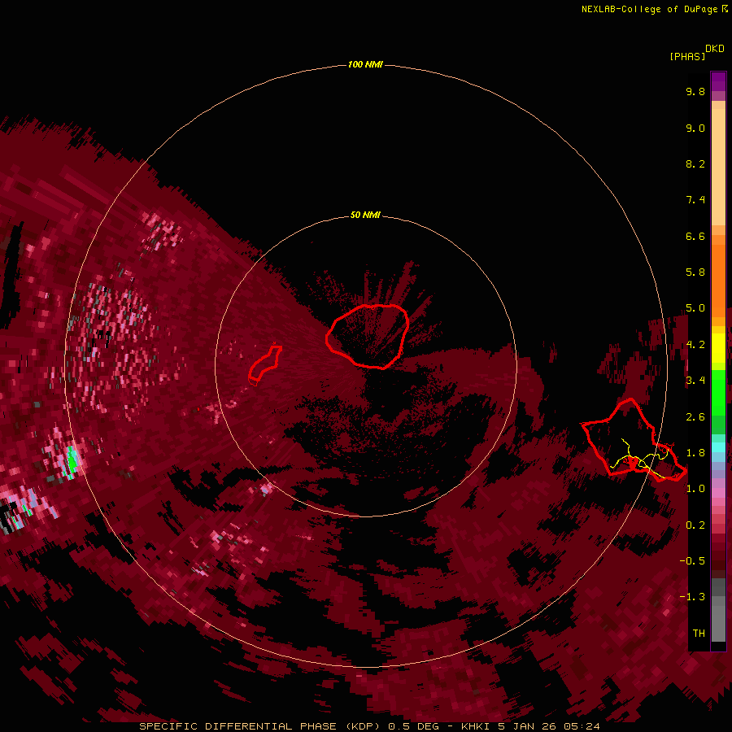This screenshot has width=732, height=732.
Task: Select the 5.0 scale label
Action: tap(695, 308)
